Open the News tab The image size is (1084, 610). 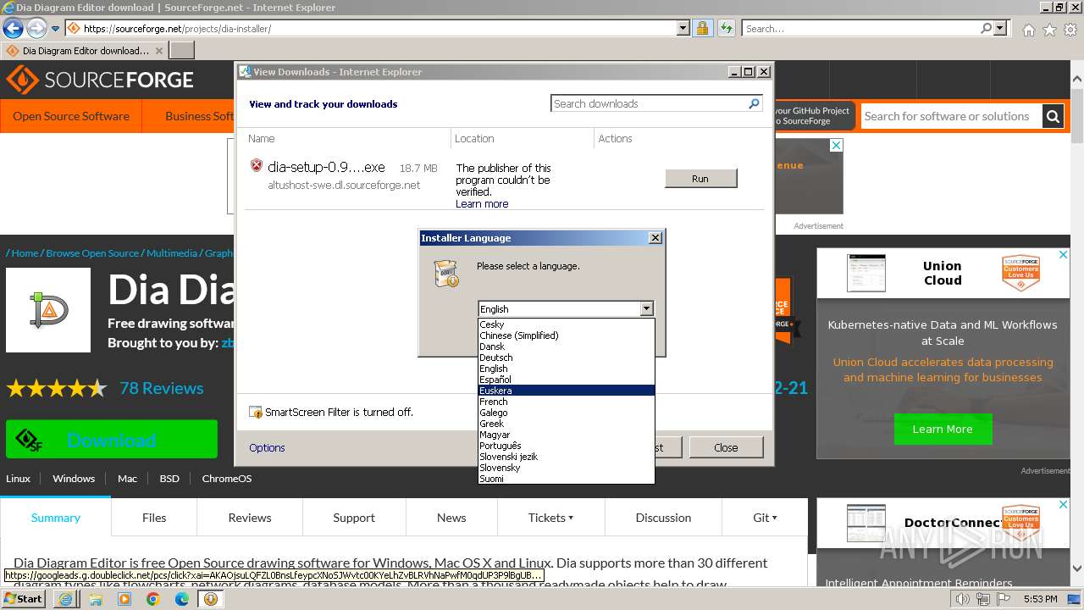[451, 518]
